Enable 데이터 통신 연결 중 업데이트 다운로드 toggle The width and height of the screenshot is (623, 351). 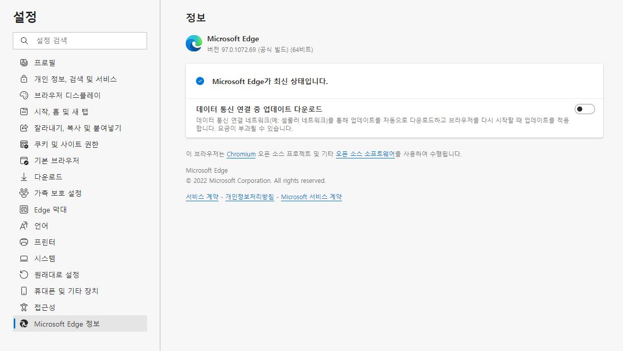584,109
